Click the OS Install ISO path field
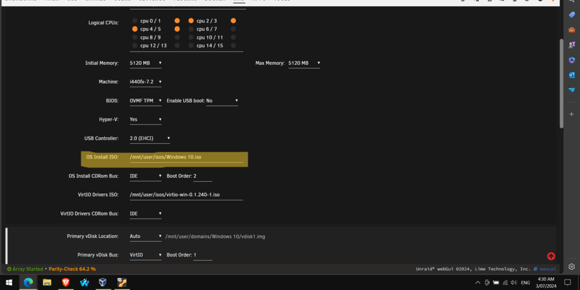This screenshot has width=580, height=290. tap(186, 157)
